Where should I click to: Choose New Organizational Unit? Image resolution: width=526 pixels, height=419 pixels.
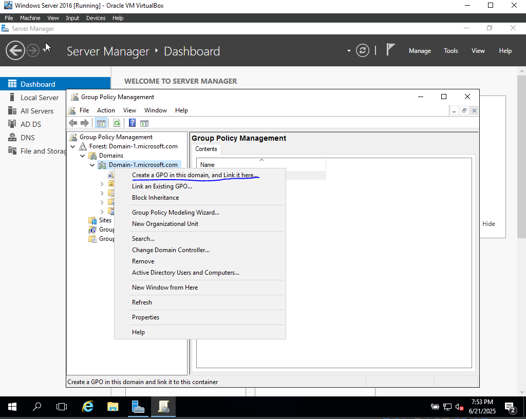200,224
